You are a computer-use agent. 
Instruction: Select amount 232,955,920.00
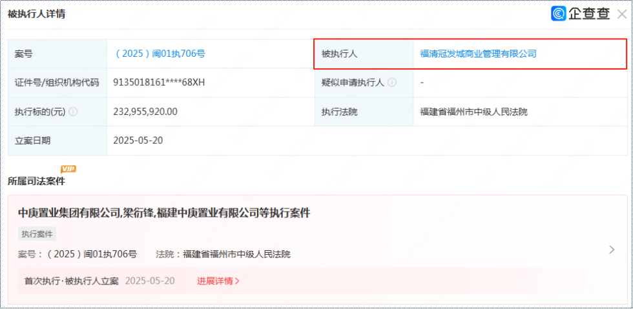pyautogui.click(x=145, y=112)
